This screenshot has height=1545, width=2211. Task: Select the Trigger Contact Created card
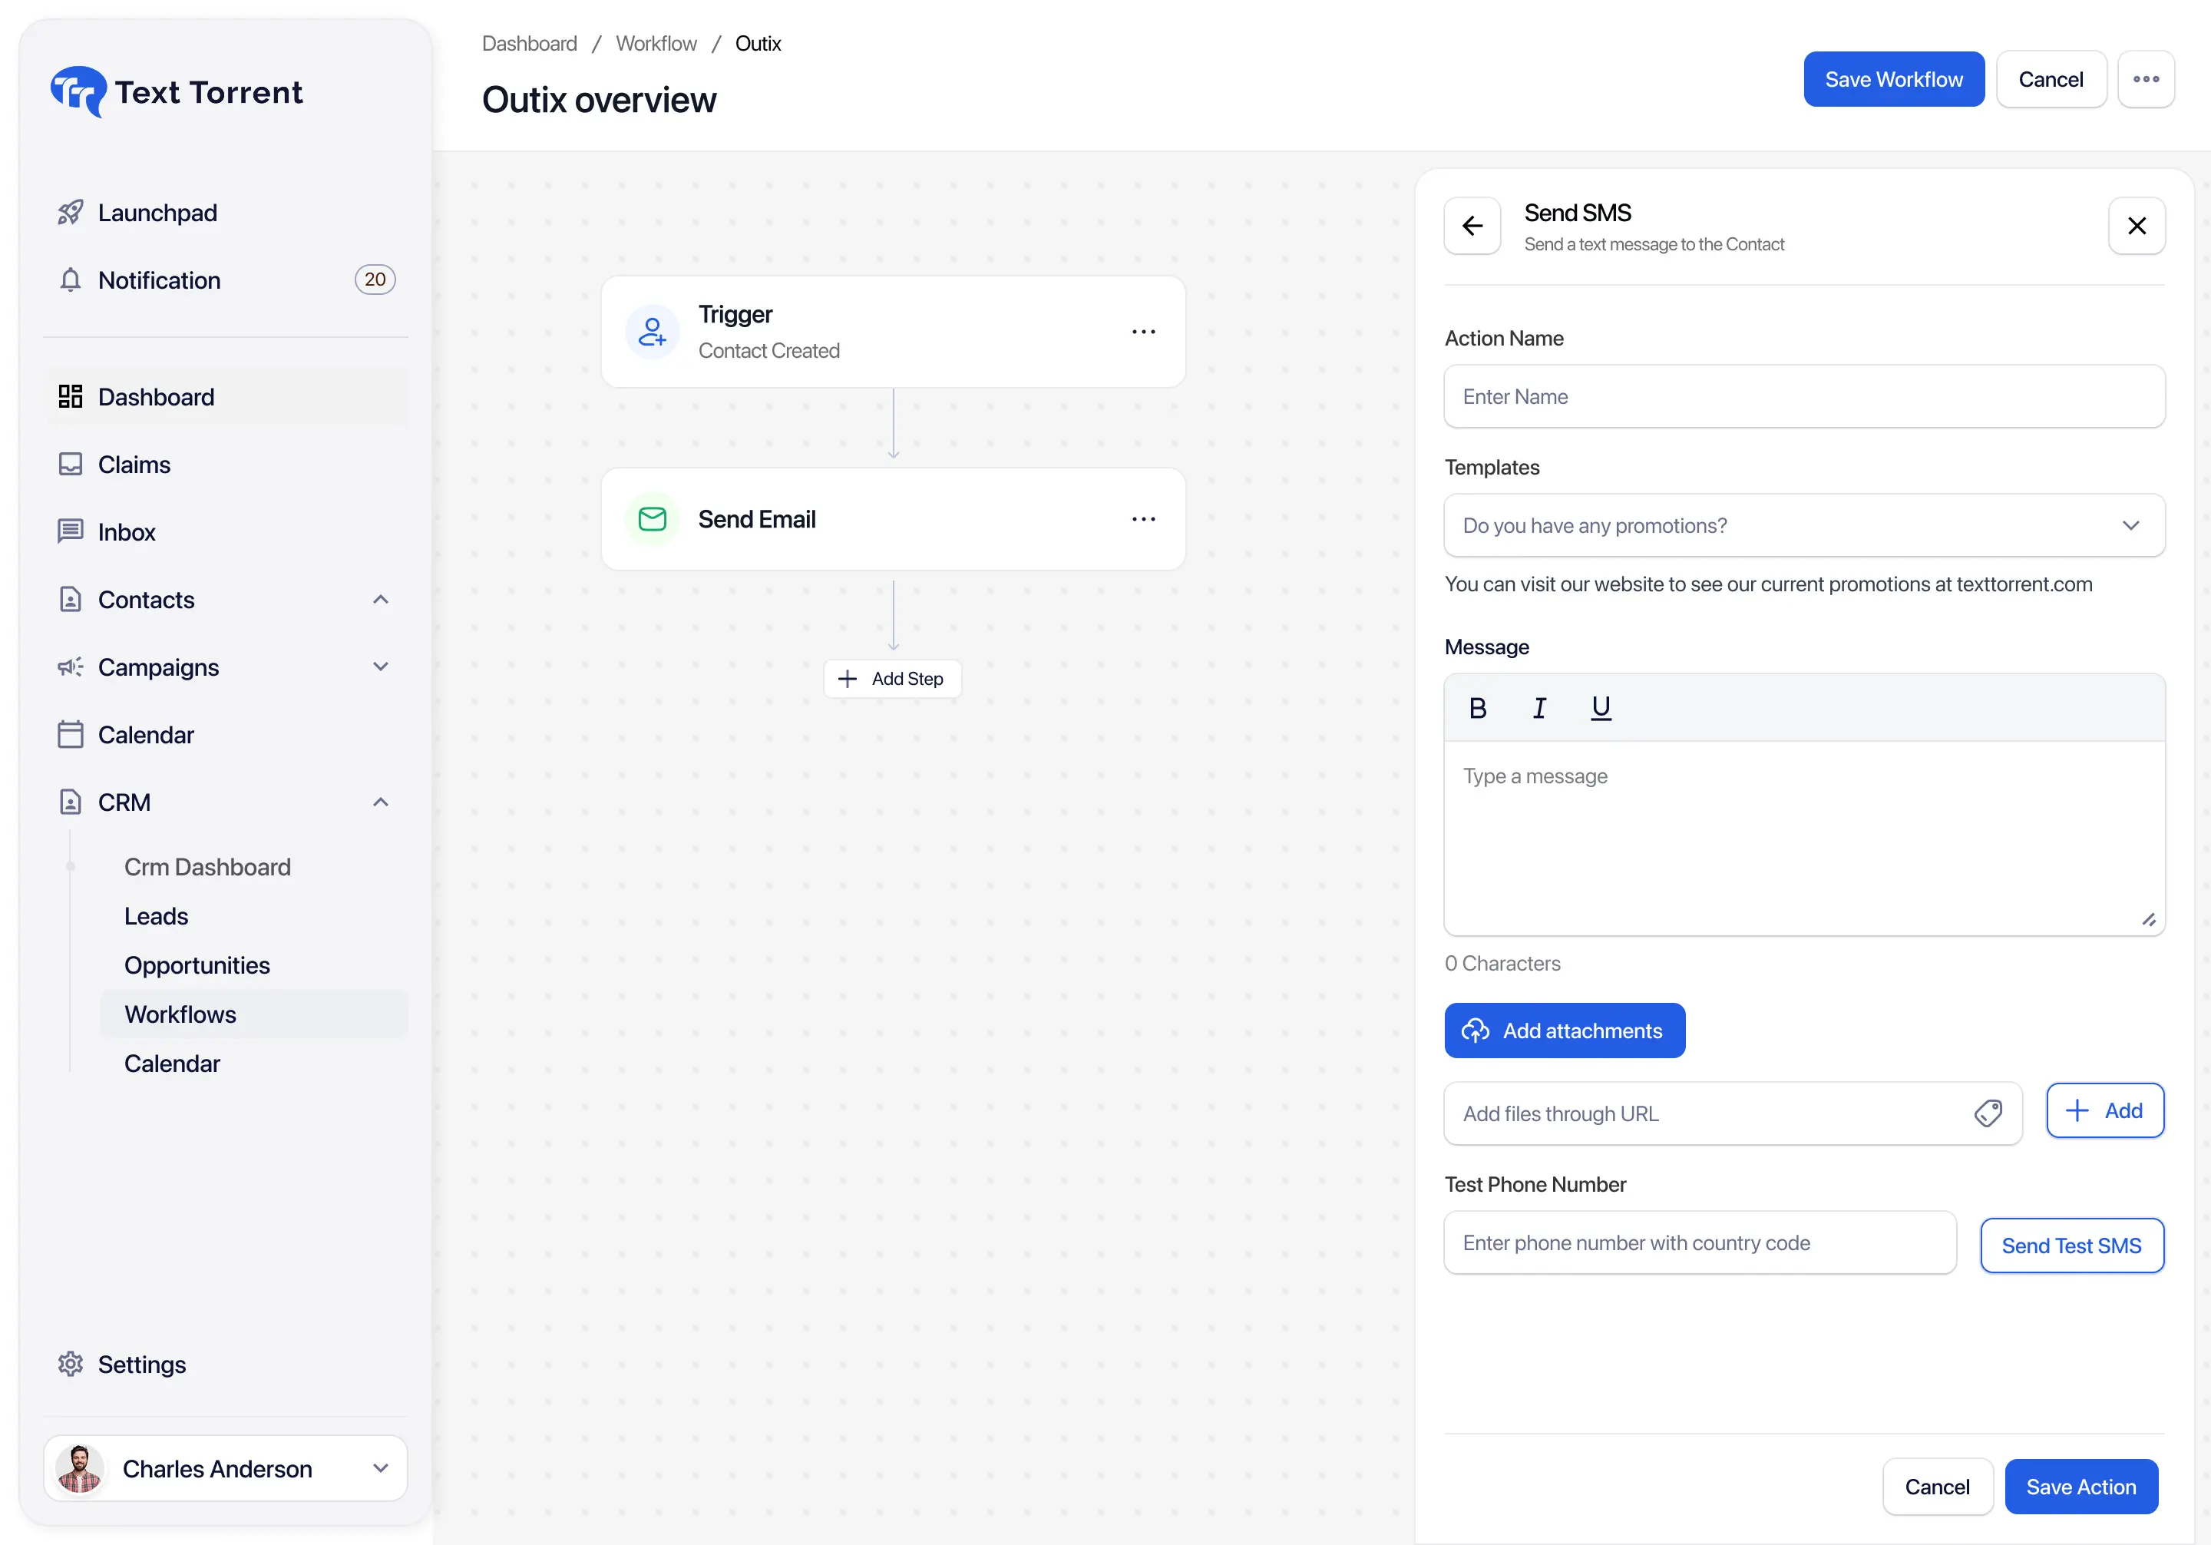[x=893, y=332]
